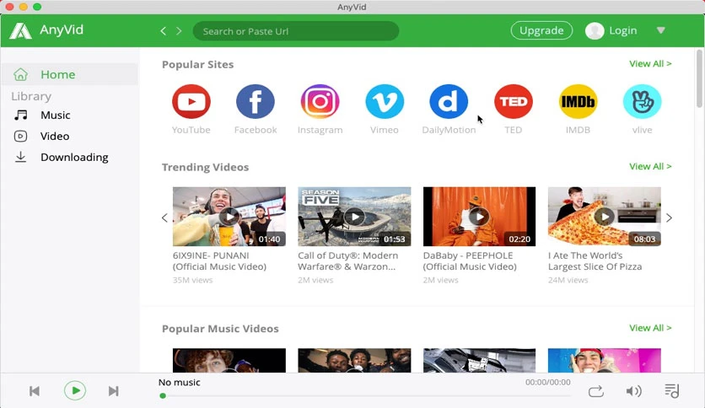This screenshot has width=705, height=408.
Task: Open the second Popular Music Videos thumbnail
Action: (x=354, y=360)
